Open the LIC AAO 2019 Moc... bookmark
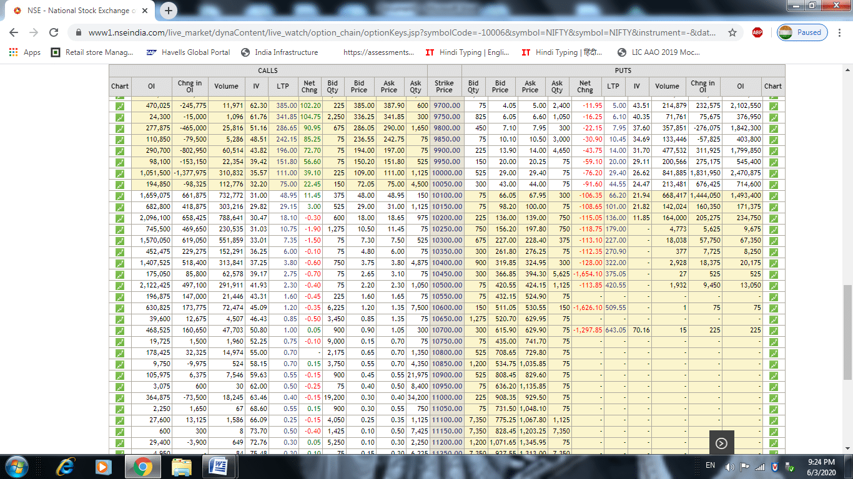 tap(659, 52)
